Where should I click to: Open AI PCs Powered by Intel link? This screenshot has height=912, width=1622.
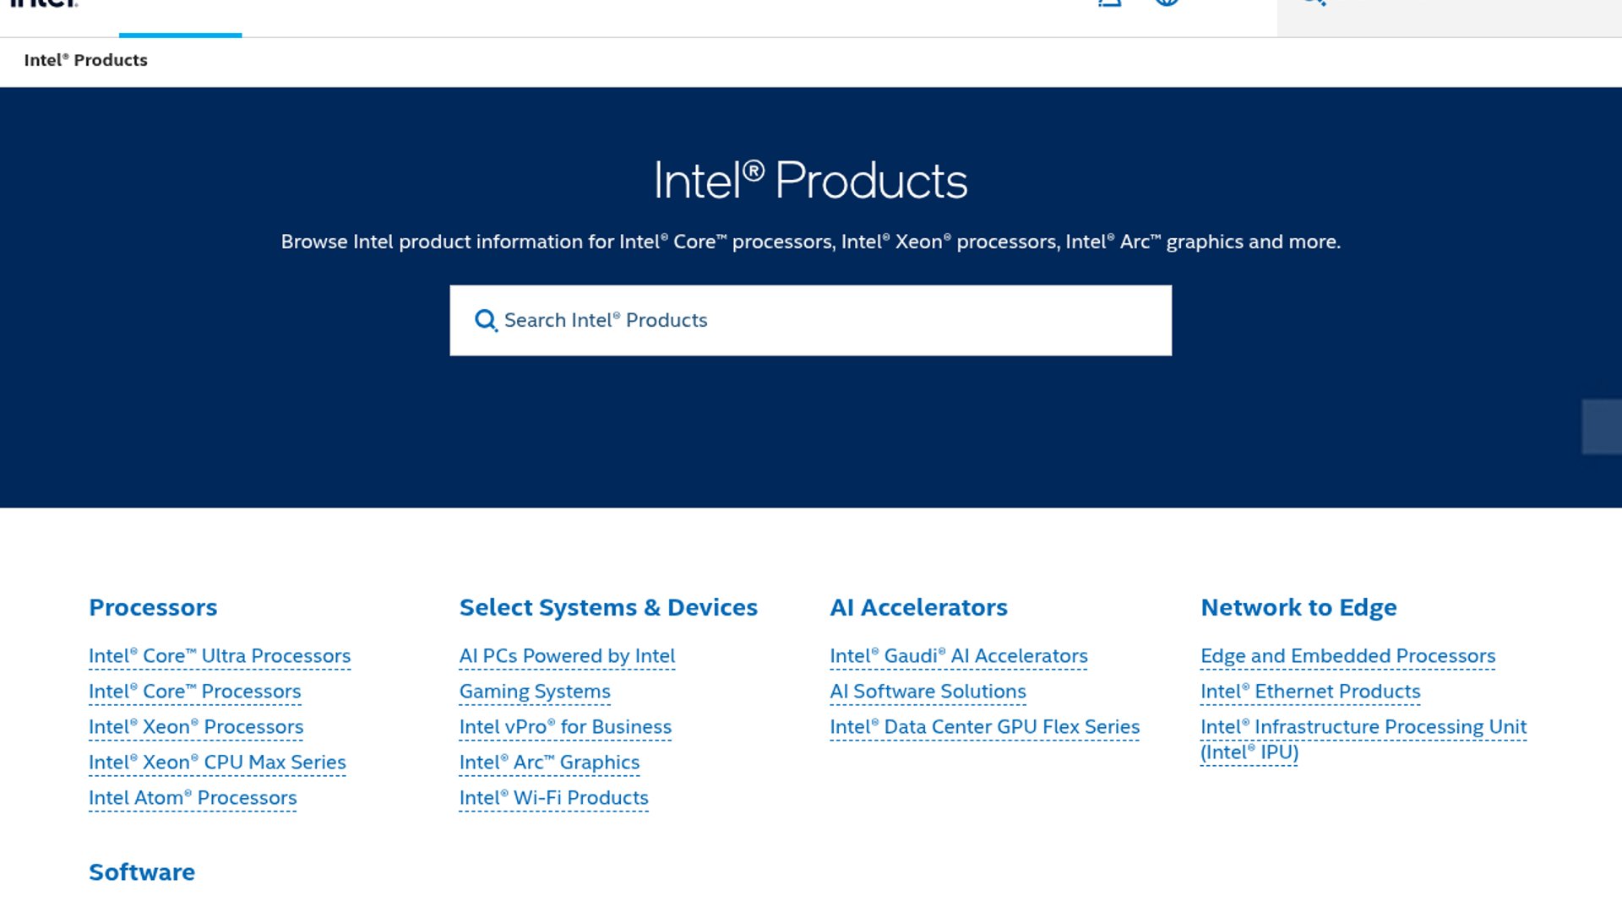pos(567,656)
